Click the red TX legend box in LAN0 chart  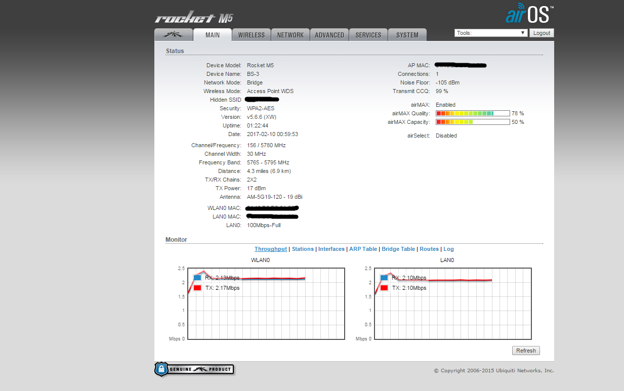pos(384,288)
